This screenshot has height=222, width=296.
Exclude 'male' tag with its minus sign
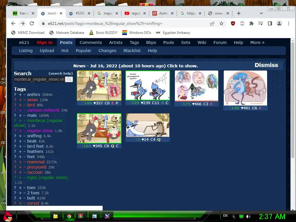pyautogui.click(x=24, y=115)
